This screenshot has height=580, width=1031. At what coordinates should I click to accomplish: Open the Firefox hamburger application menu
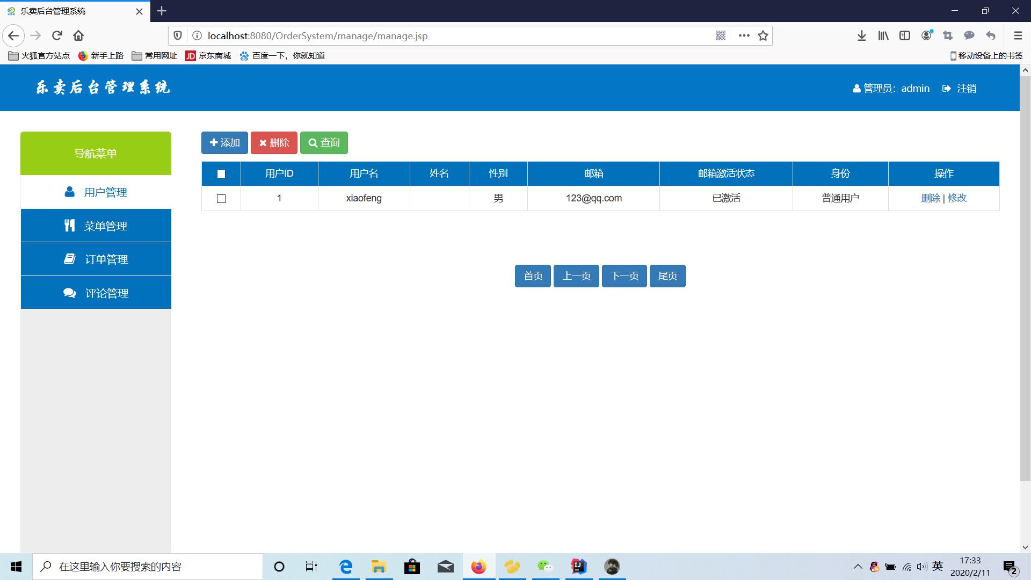click(1018, 35)
